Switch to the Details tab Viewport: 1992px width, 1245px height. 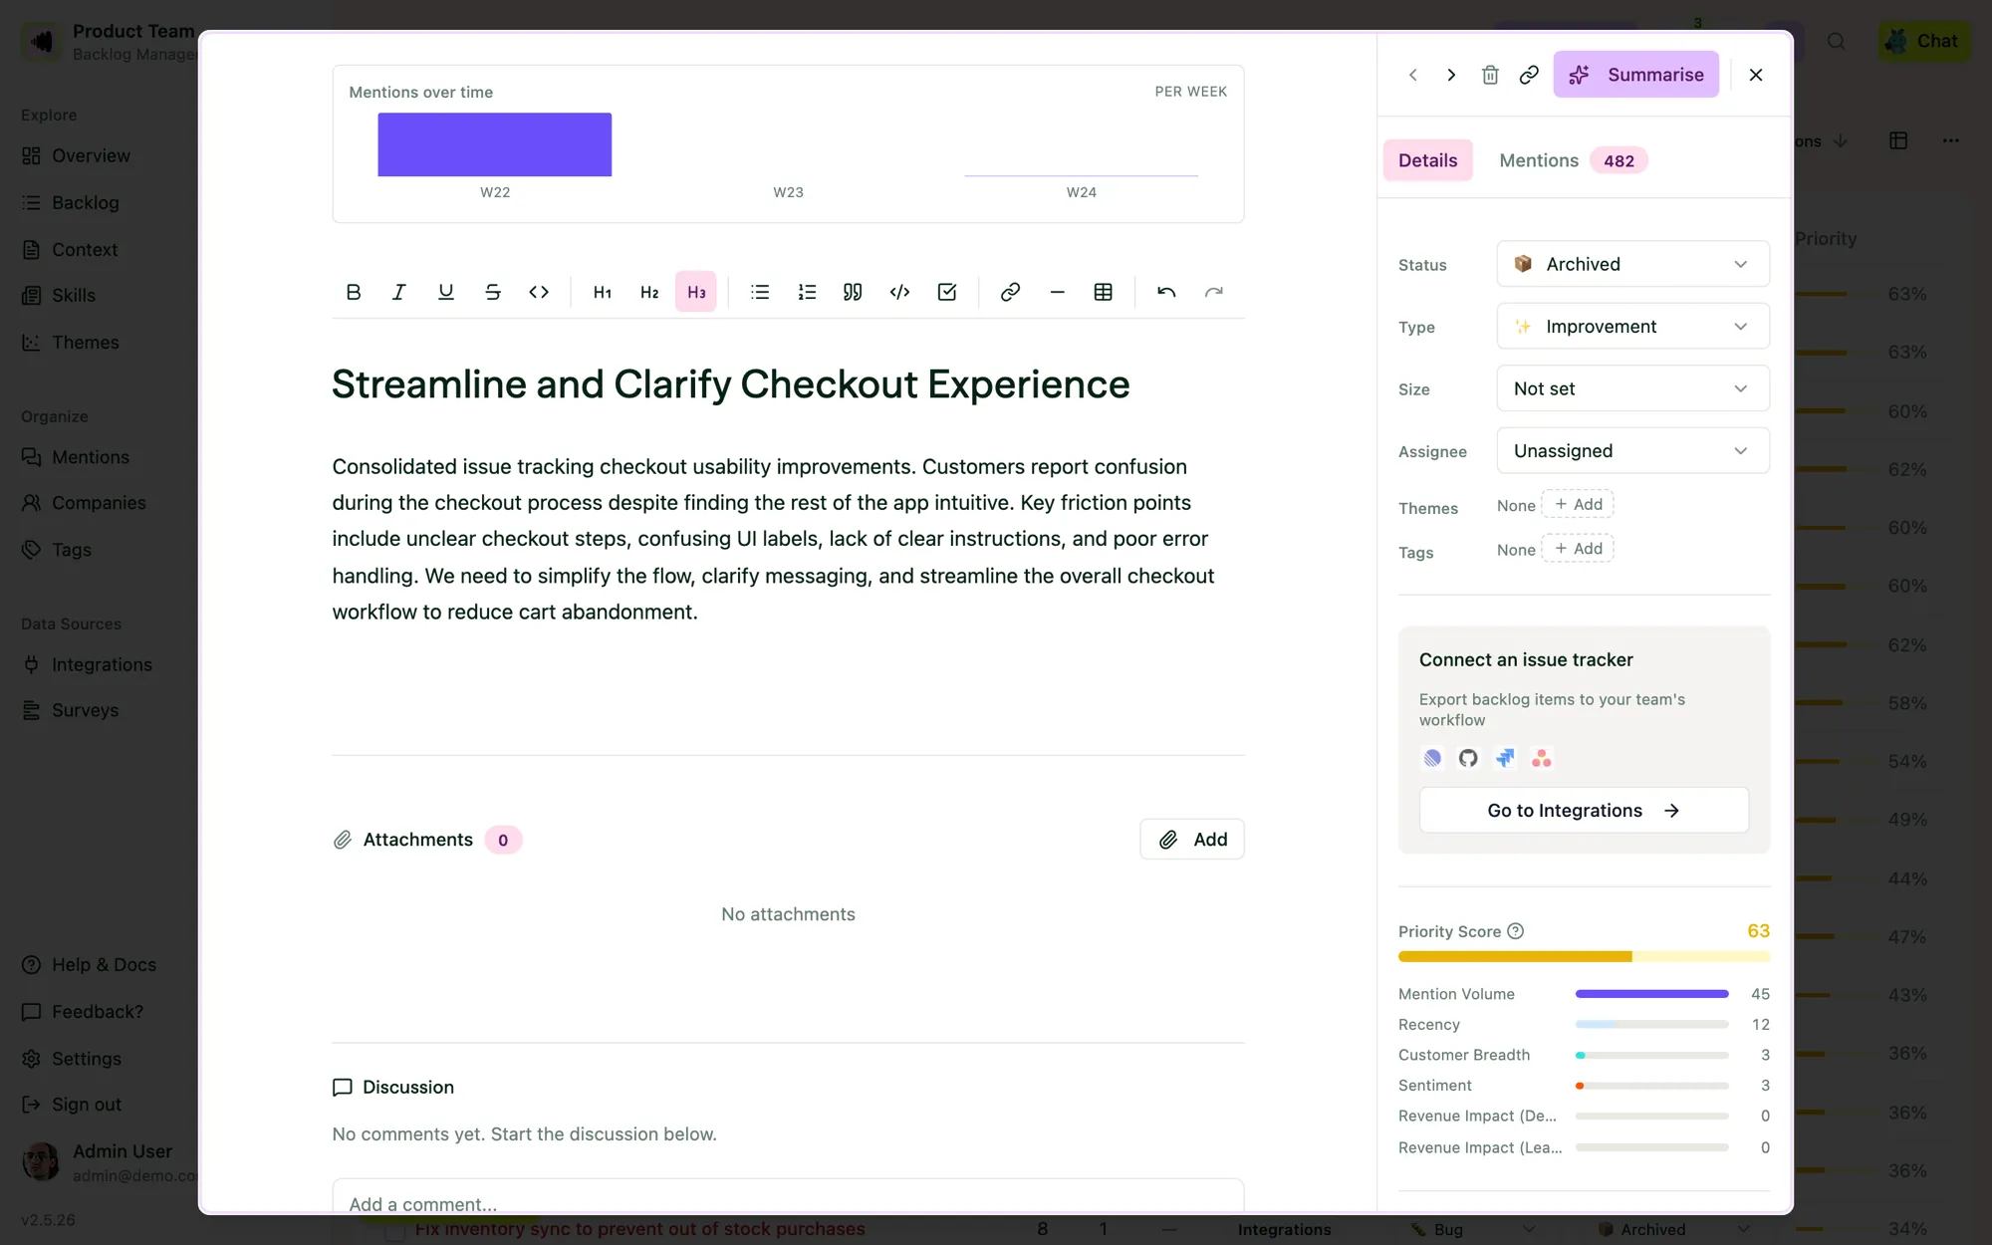pos(1427,160)
